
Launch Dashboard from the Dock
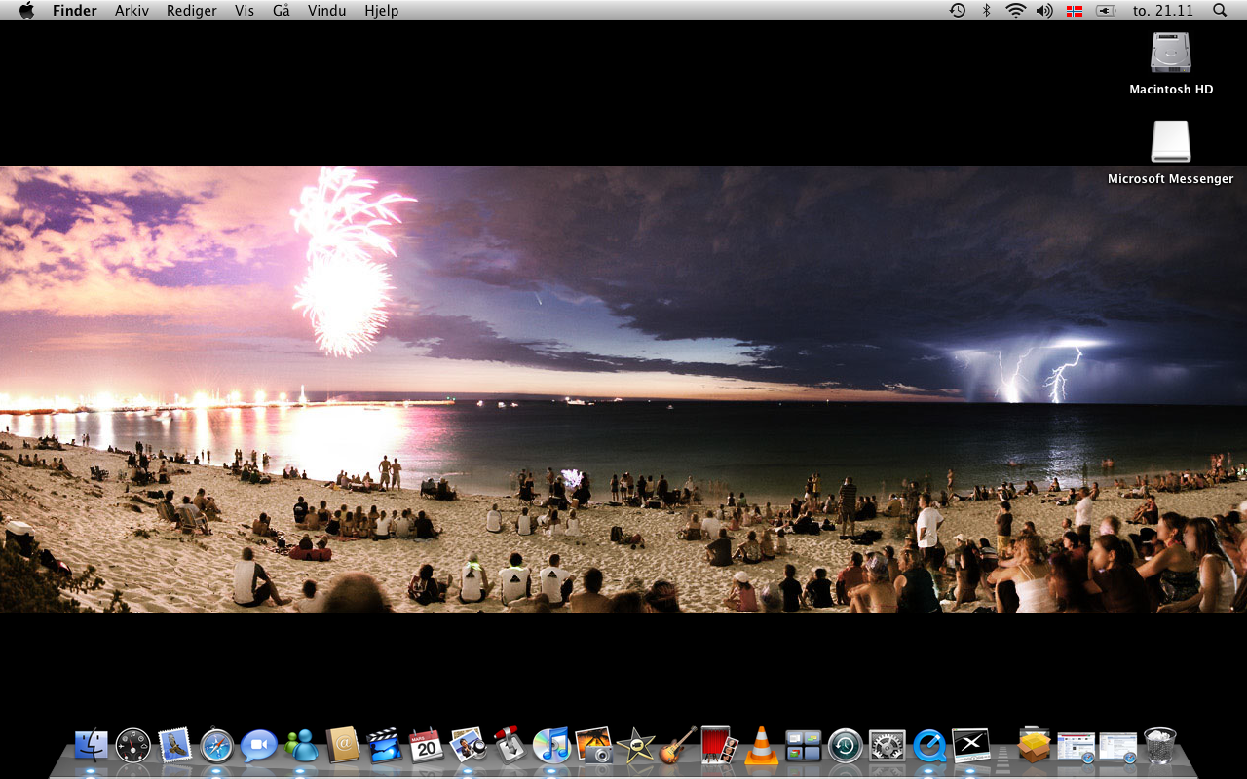[x=133, y=746]
